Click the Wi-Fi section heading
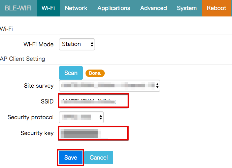232x168 pixels. [6, 29]
